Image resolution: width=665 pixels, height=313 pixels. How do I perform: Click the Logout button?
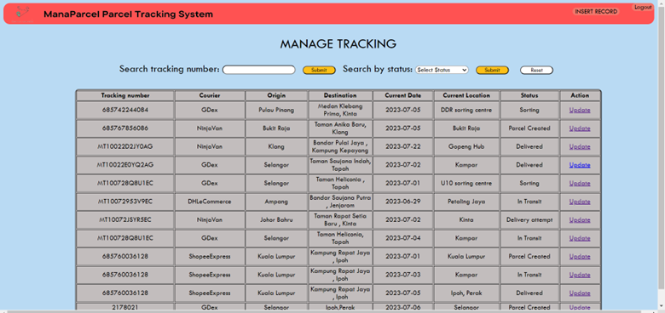(643, 7)
